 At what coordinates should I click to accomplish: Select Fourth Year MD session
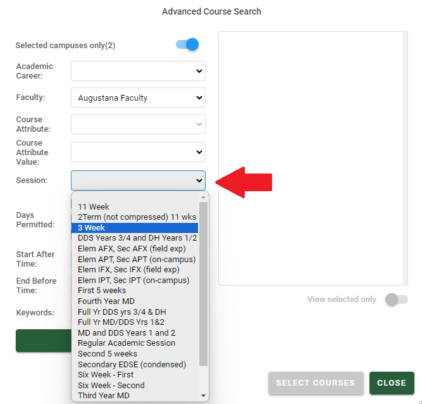[106, 301]
